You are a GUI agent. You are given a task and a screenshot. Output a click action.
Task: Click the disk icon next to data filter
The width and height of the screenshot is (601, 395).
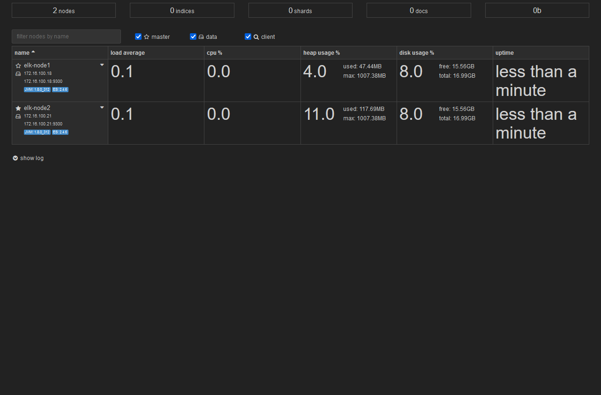coord(201,37)
